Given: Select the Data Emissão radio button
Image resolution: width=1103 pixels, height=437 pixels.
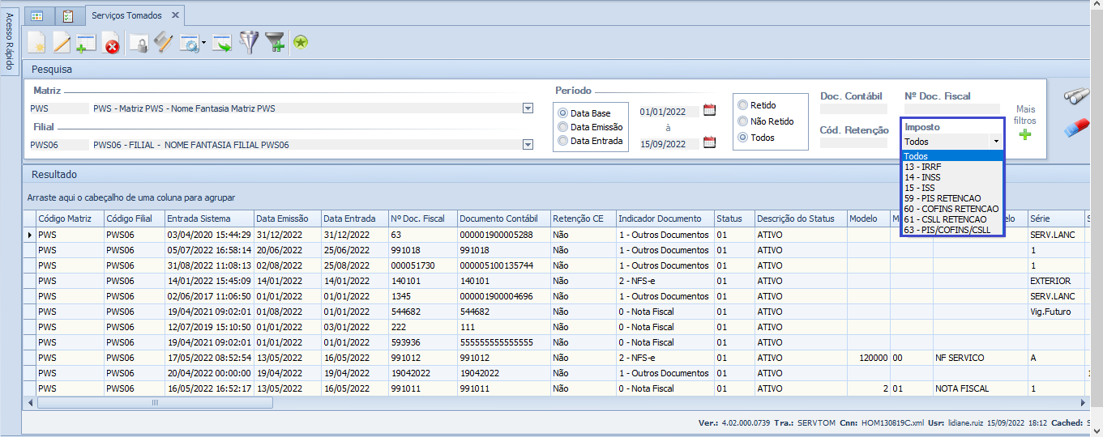Looking at the screenshot, I should (x=562, y=127).
